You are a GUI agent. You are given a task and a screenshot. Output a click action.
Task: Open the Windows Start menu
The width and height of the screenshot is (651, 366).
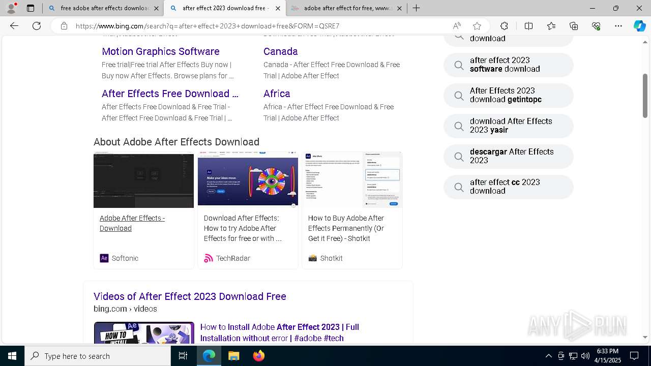coord(12,356)
